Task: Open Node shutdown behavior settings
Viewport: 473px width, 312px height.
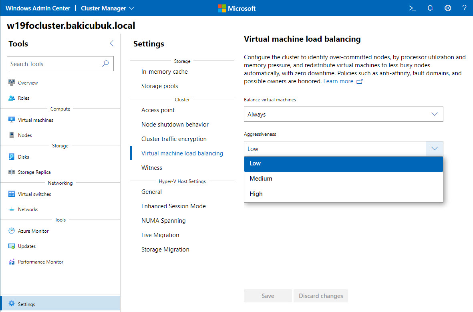Action: click(175, 124)
